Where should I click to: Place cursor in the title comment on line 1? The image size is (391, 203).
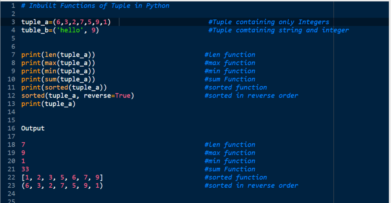click(95, 6)
